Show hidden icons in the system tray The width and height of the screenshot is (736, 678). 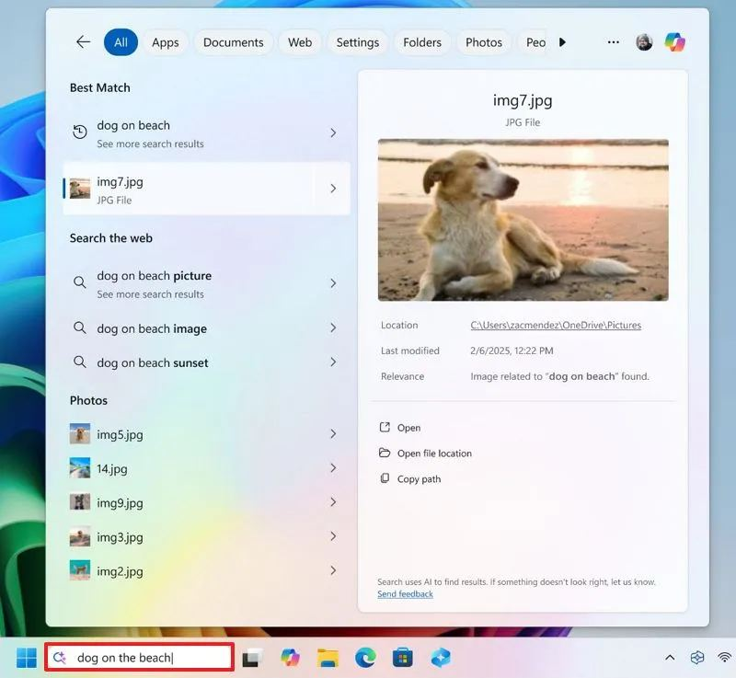(x=670, y=657)
